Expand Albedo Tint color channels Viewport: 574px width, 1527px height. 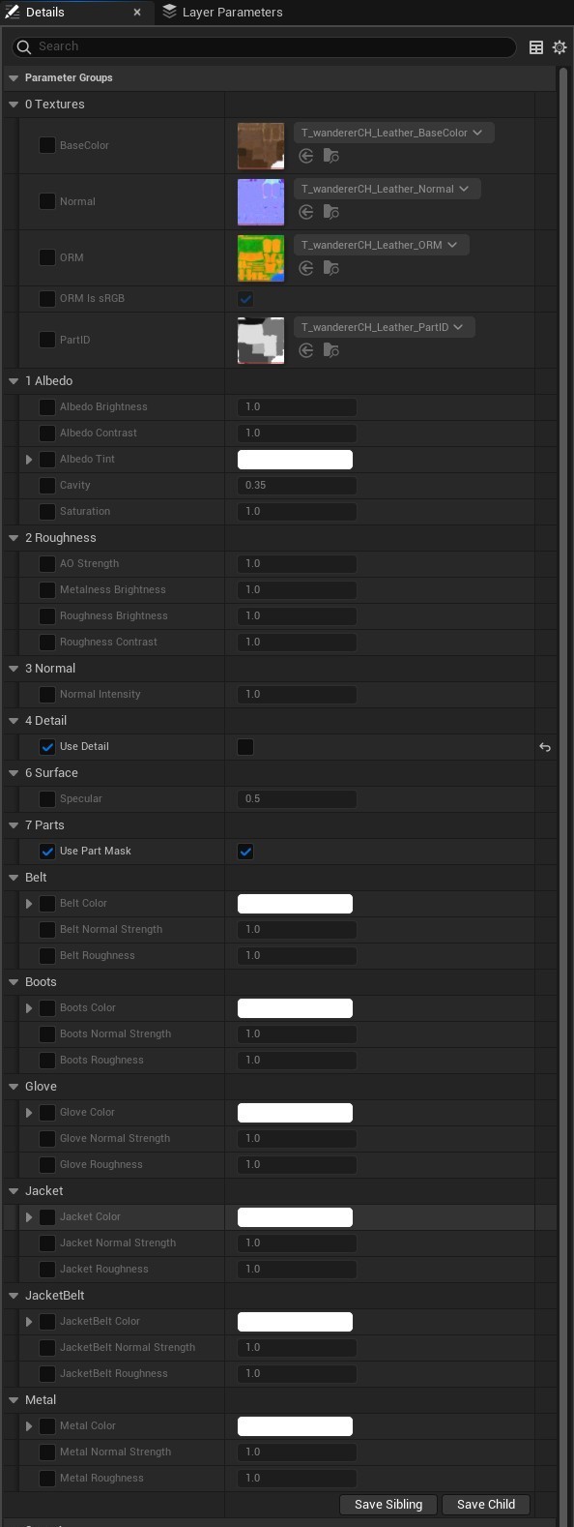point(29,460)
